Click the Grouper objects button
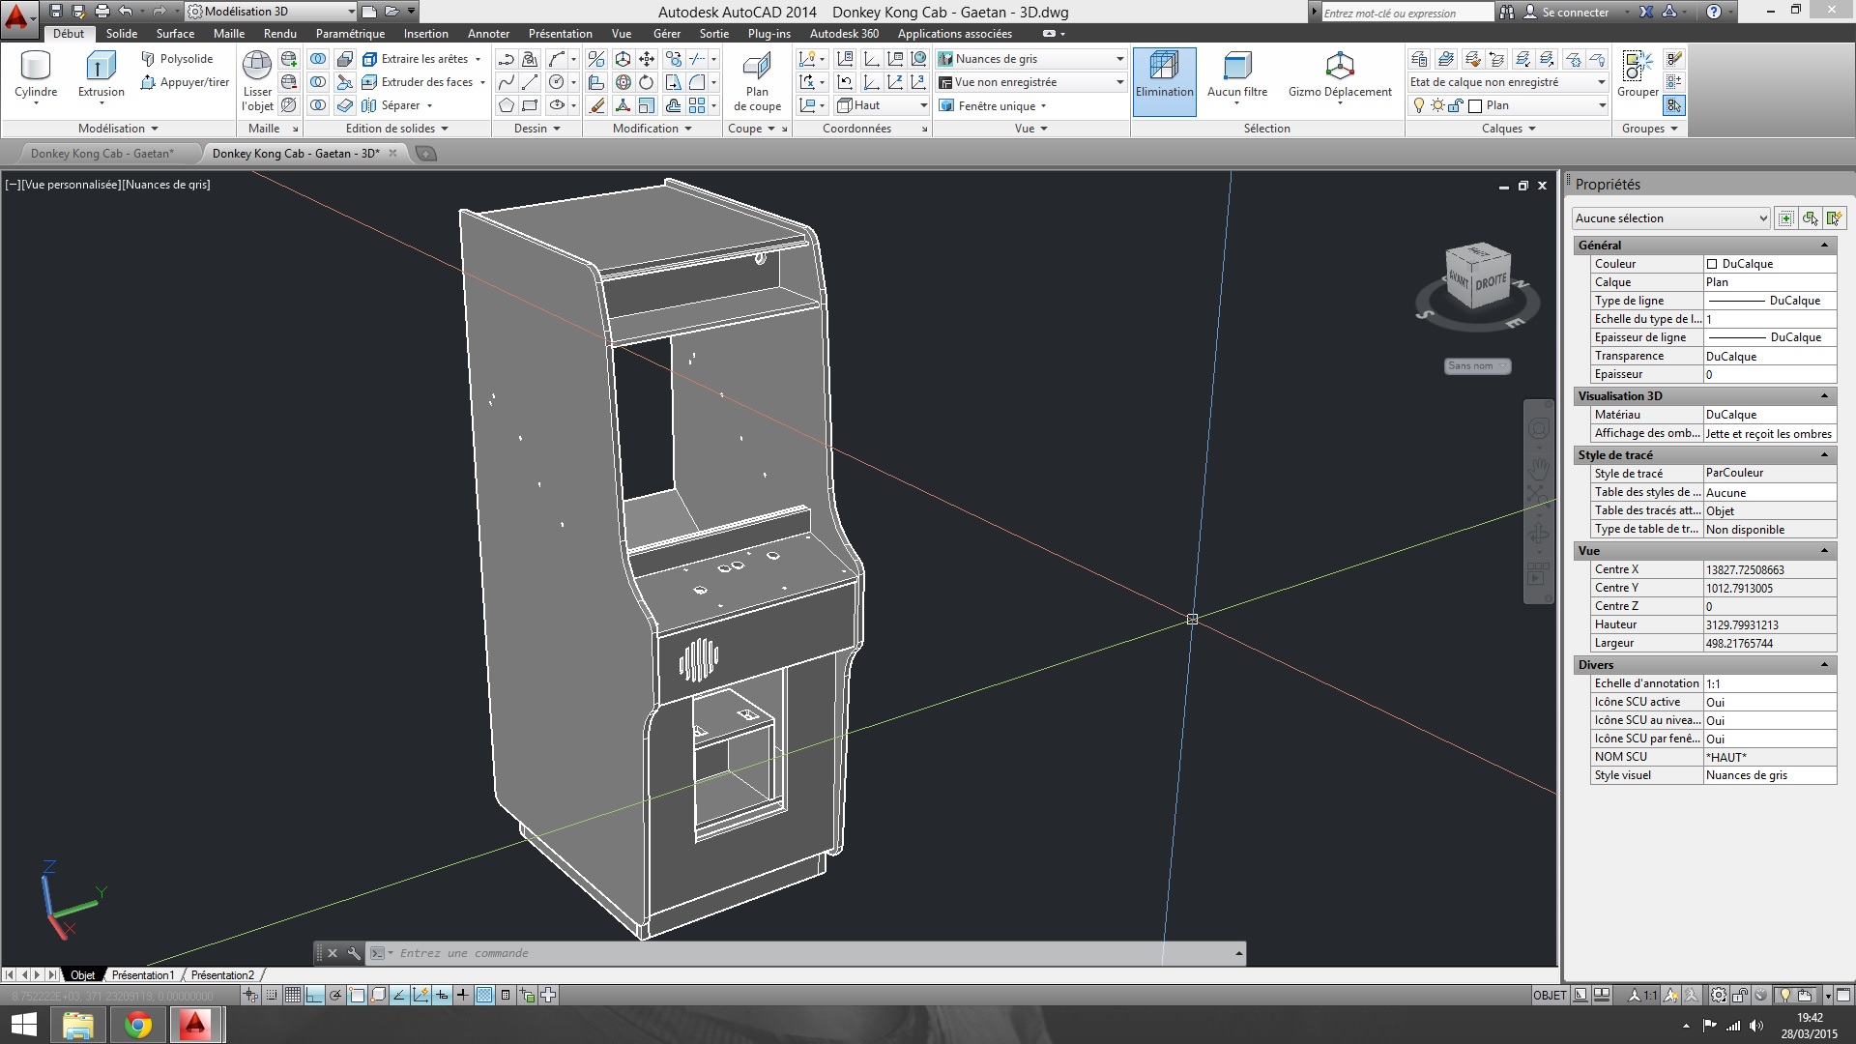This screenshot has height=1044, width=1856. [1638, 75]
